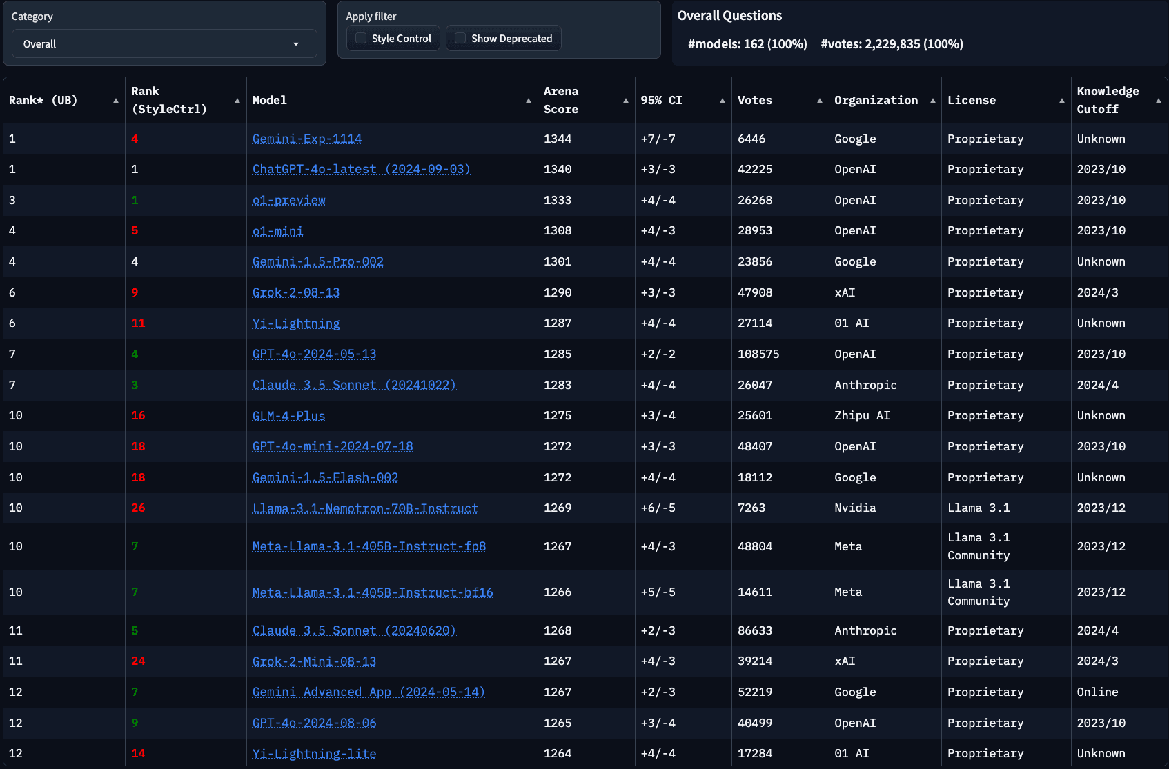1169x769 pixels.
Task: Sort by 95% CI column arrow
Action: (723, 101)
